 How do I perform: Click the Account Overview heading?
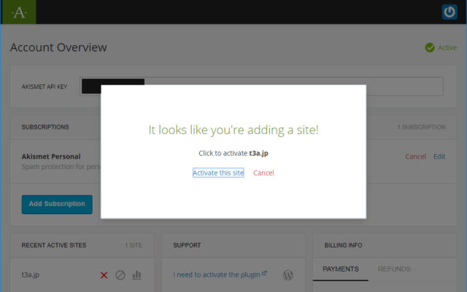(x=58, y=47)
